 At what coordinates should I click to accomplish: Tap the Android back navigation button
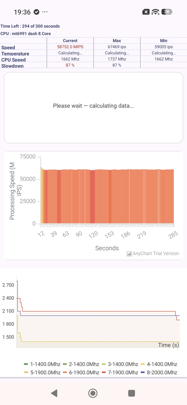[54, 393]
